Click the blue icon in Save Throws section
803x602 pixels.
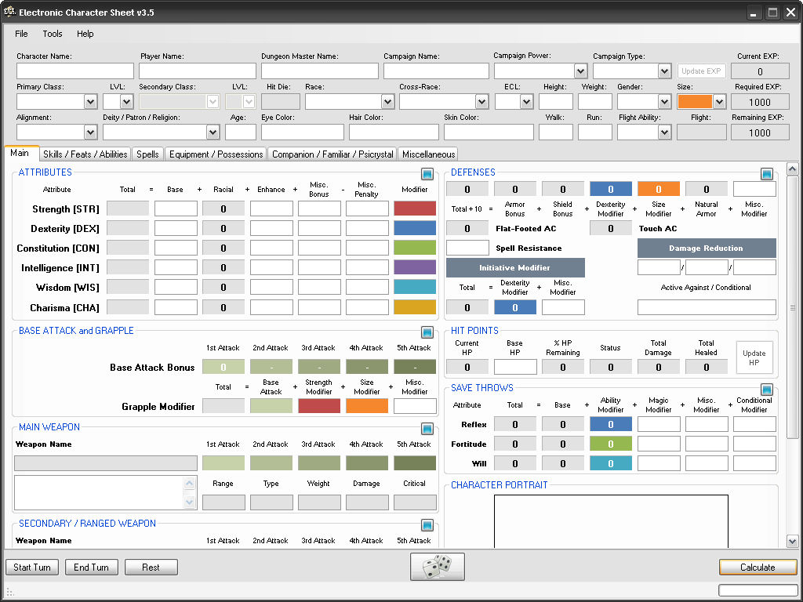click(x=766, y=390)
